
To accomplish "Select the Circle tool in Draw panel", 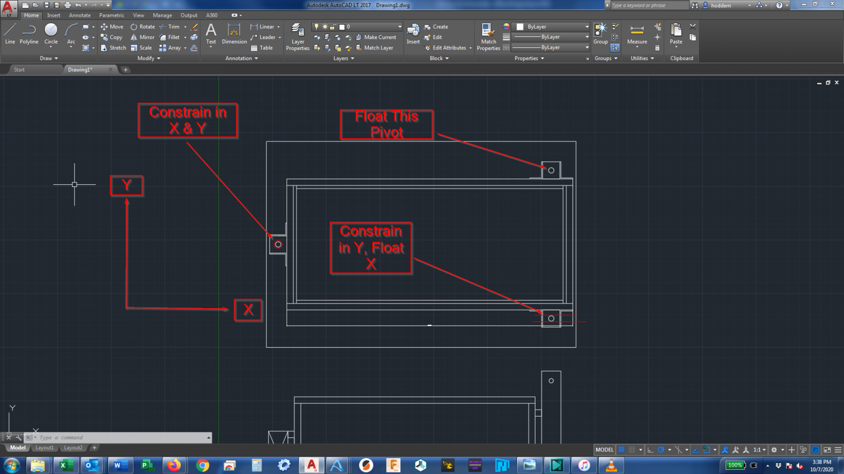I will click(51, 34).
